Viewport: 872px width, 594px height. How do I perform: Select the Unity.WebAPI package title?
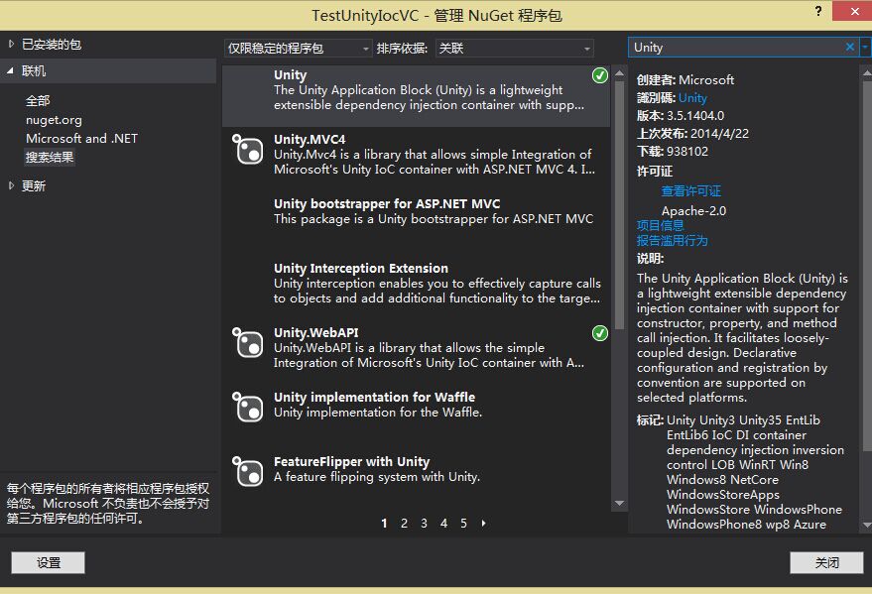pos(315,332)
